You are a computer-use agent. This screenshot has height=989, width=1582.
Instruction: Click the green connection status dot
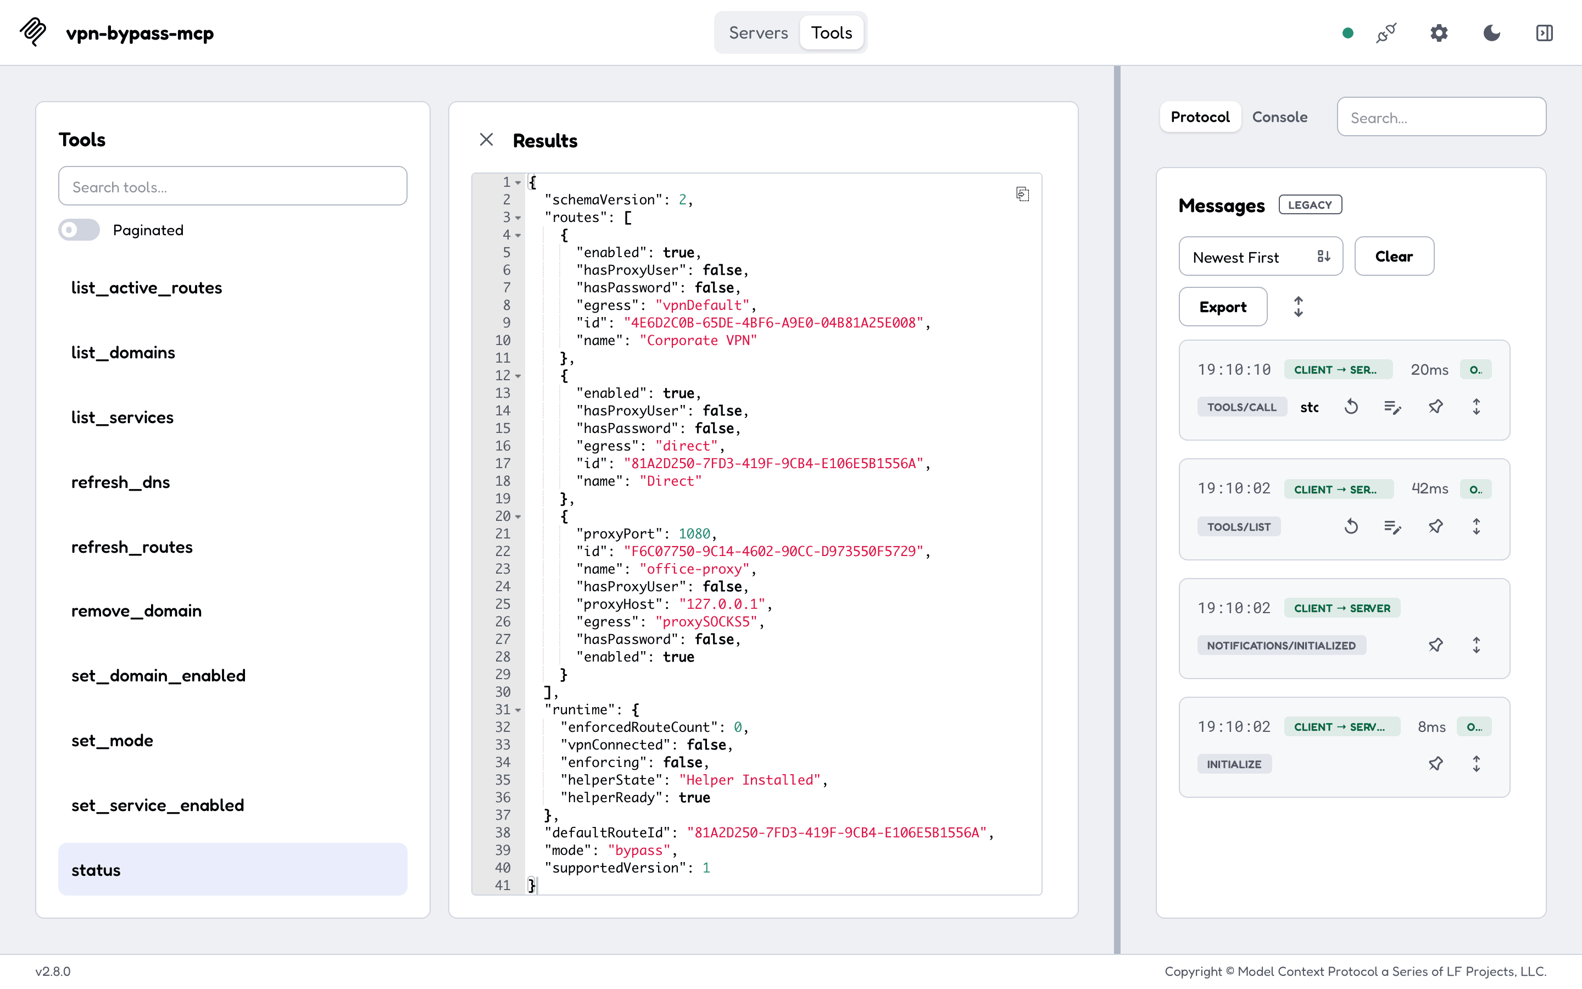tap(1347, 33)
